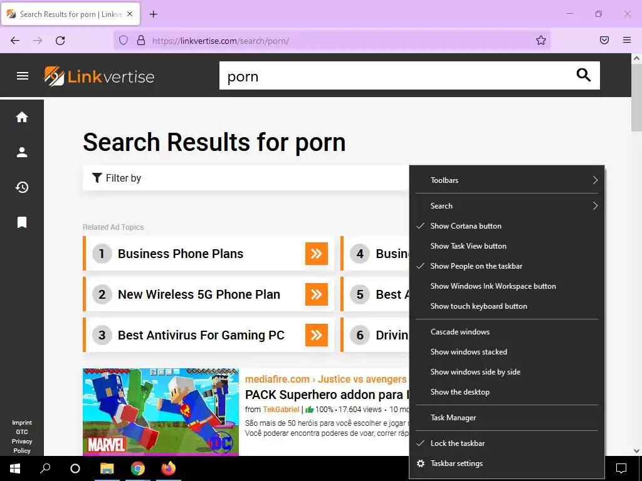Click the Filter by funnel icon
642x481 pixels.
97,178
